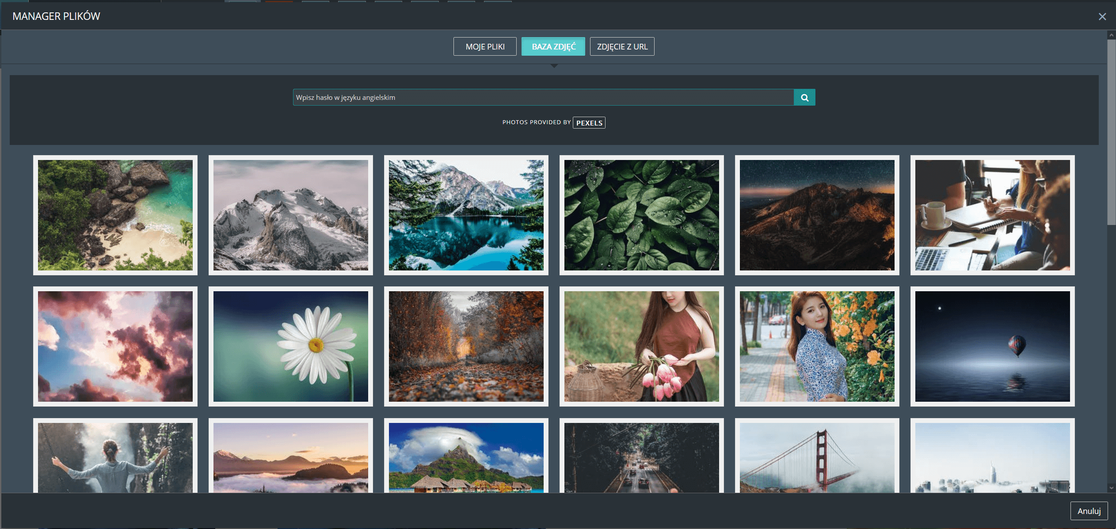Pick the hot air balloon night photo
This screenshot has width=1116, height=529.
pyautogui.click(x=993, y=346)
